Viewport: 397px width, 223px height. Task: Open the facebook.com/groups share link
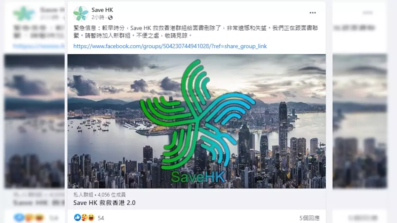[170, 46]
